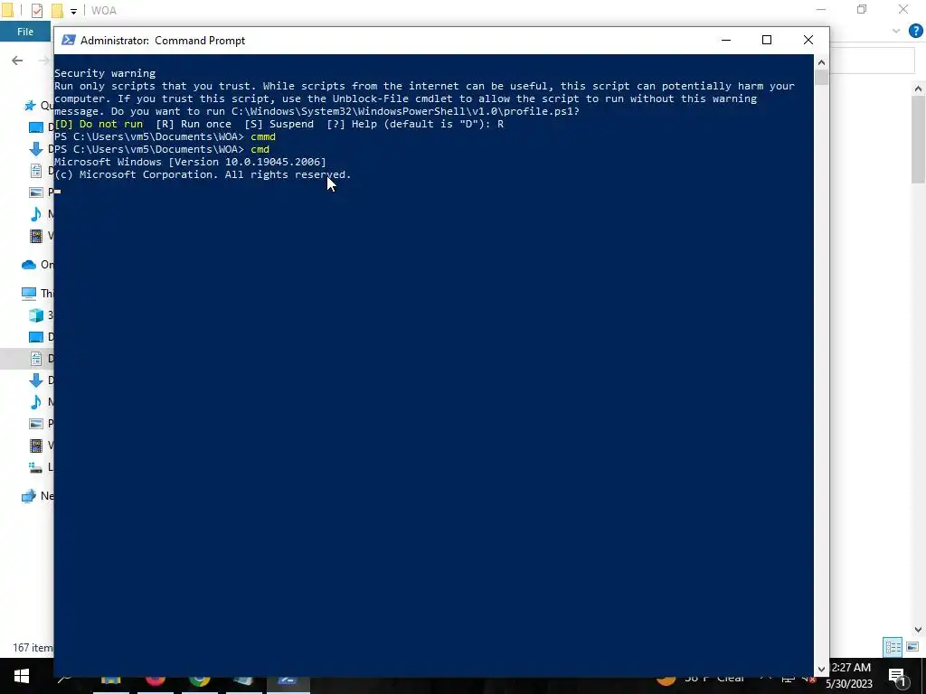Click the 'Security warning' text line
Image resolution: width=926 pixels, height=694 pixels.
click(105, 73)
